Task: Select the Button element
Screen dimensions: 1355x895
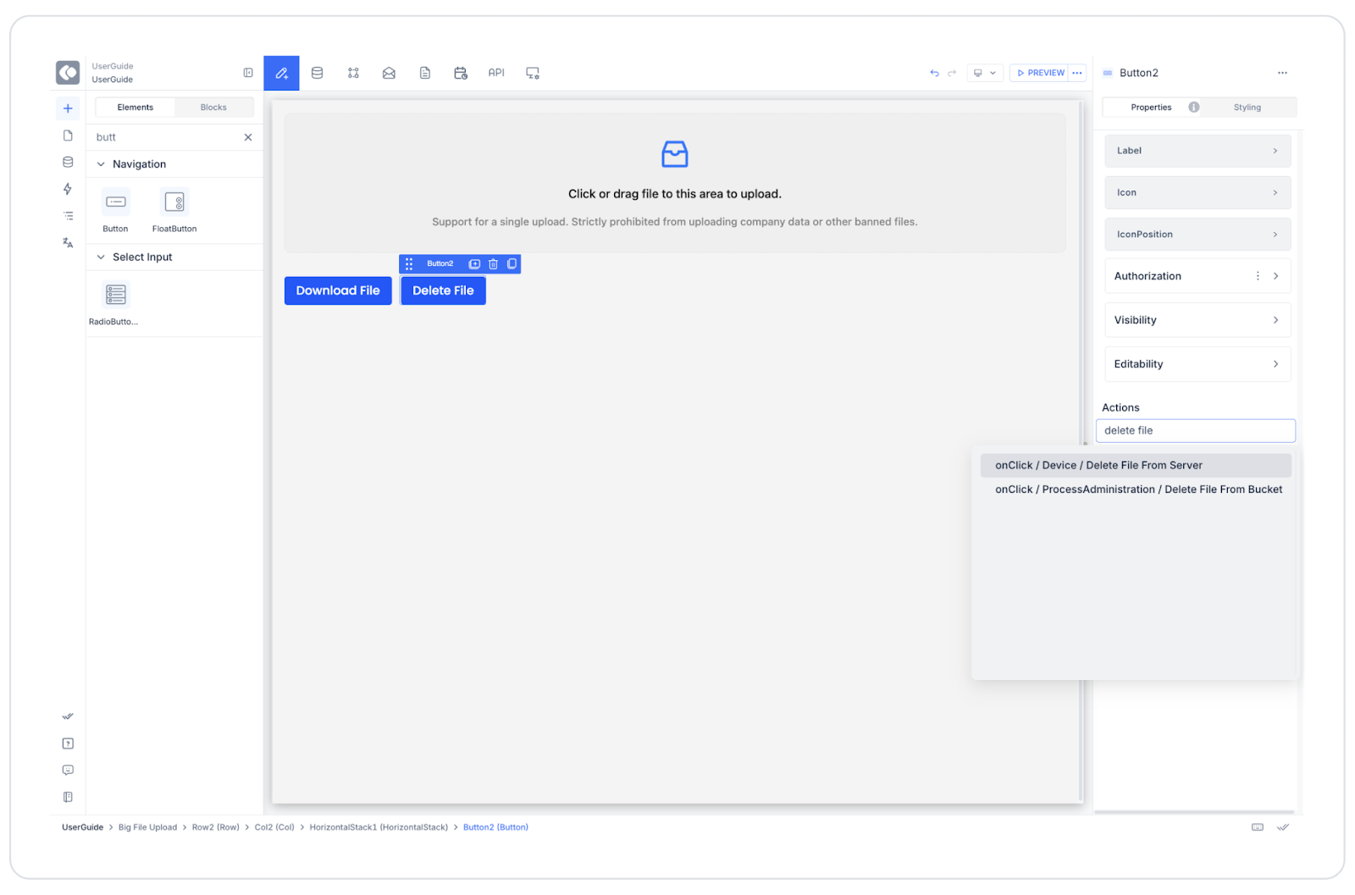Action: [116, 210]
